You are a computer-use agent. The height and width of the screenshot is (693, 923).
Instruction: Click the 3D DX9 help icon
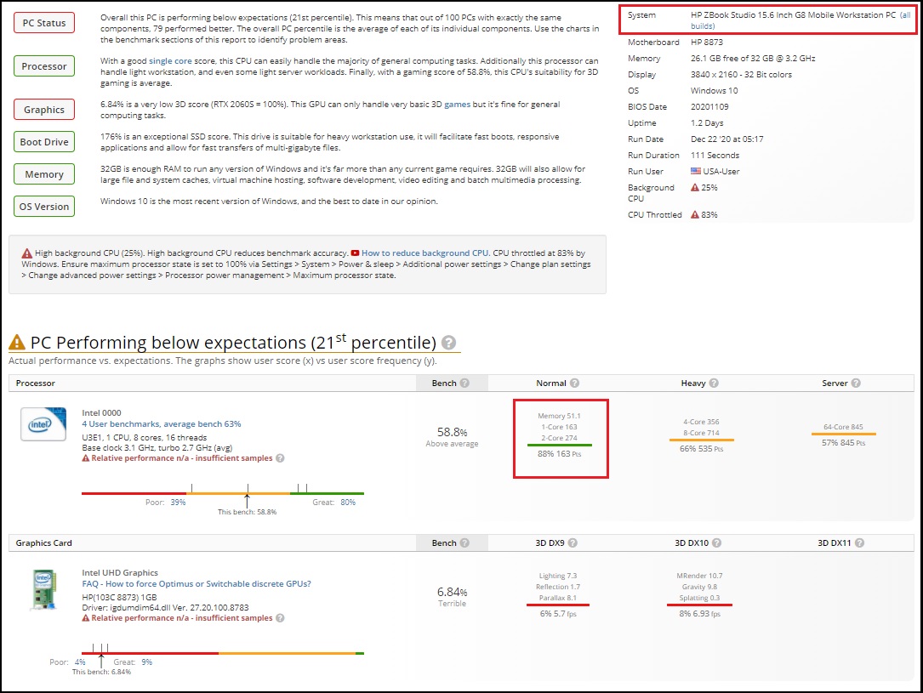pyautogui.click(x=573, y=543)
